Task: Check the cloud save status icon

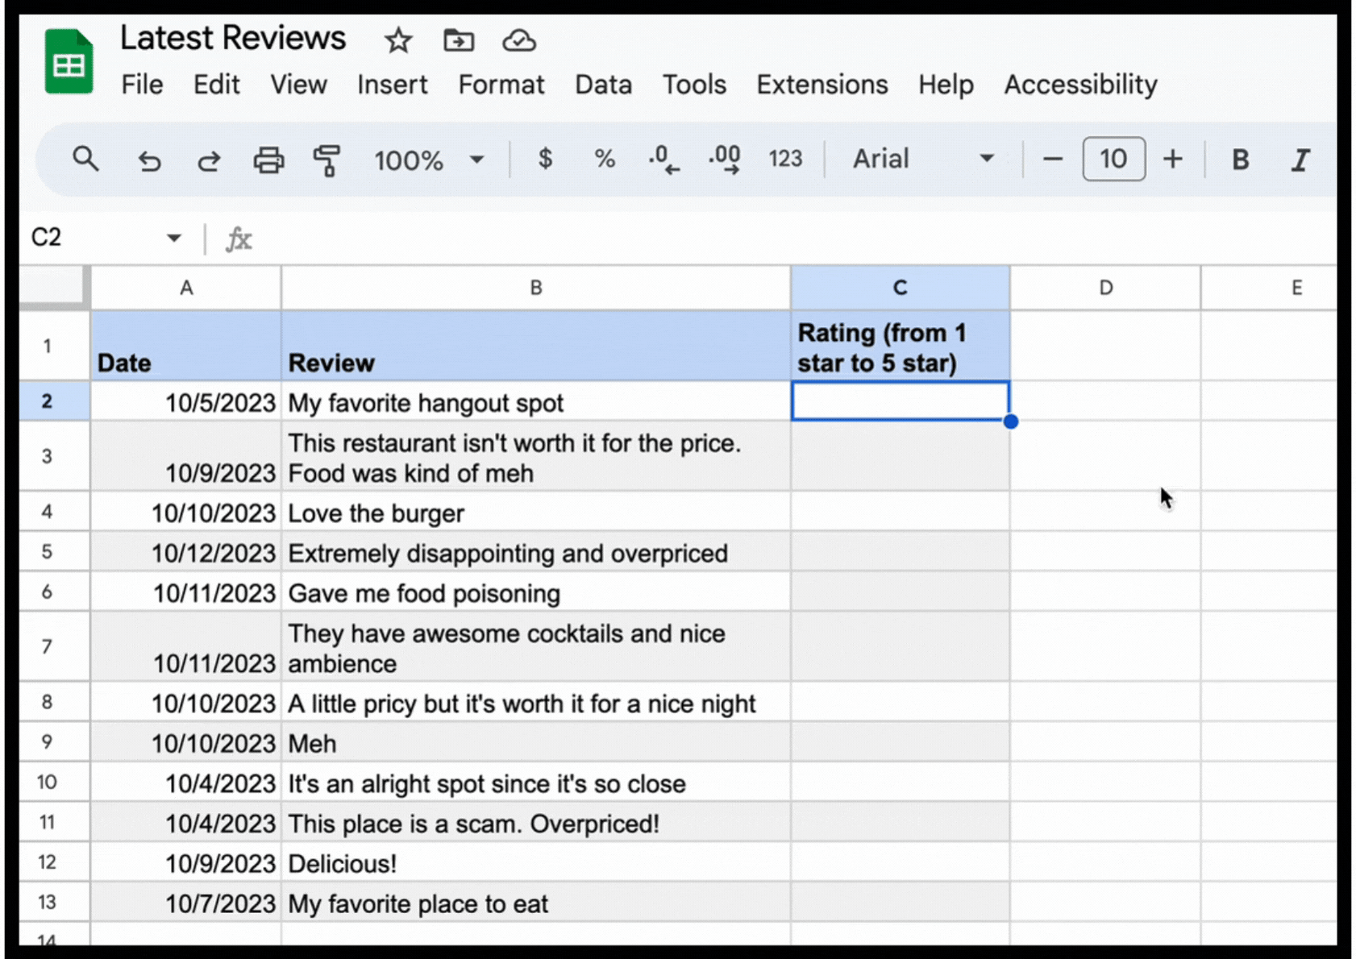Action: [x=519, y=39]
